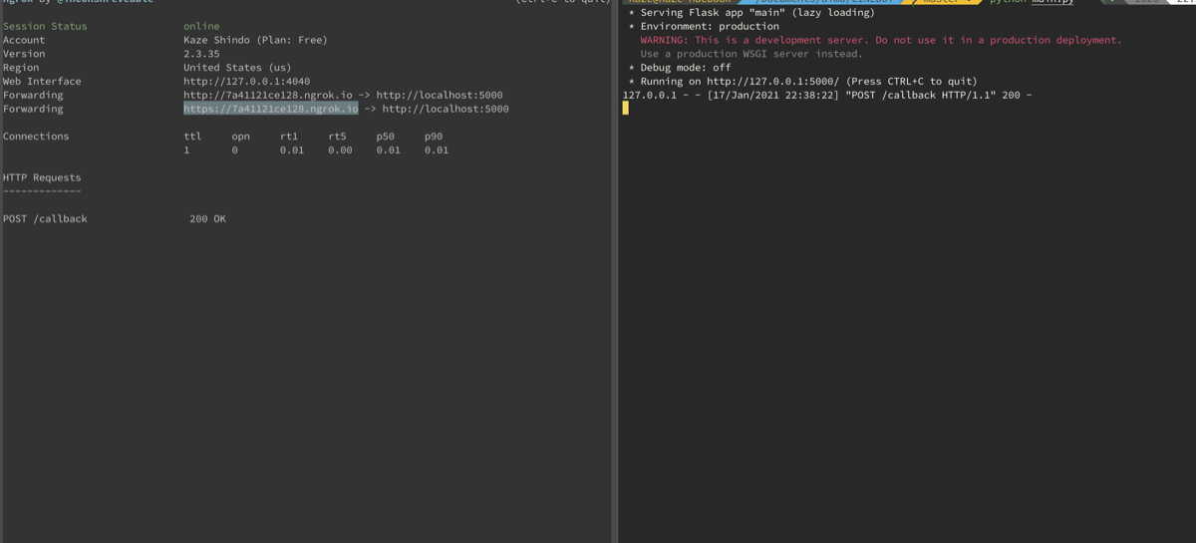Image resolution: width=1196 pixels, height=543 pixels.
Task: Click the 'Connections' label
Action: click(36, 136)
